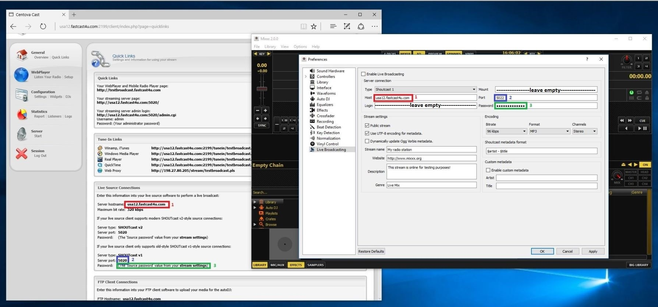The height and width of the screenshot is (307, 658).
Task: Open Mixxx Help menu
Action: pos(315,47)
